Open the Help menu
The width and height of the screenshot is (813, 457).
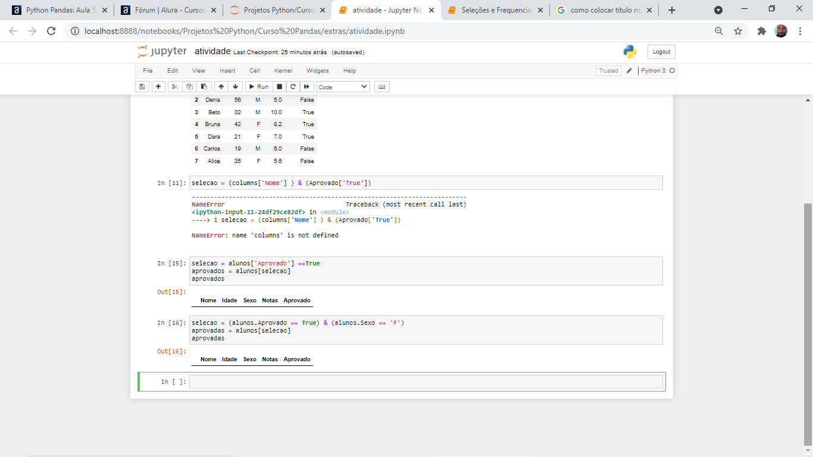click(x=349, y=71)
